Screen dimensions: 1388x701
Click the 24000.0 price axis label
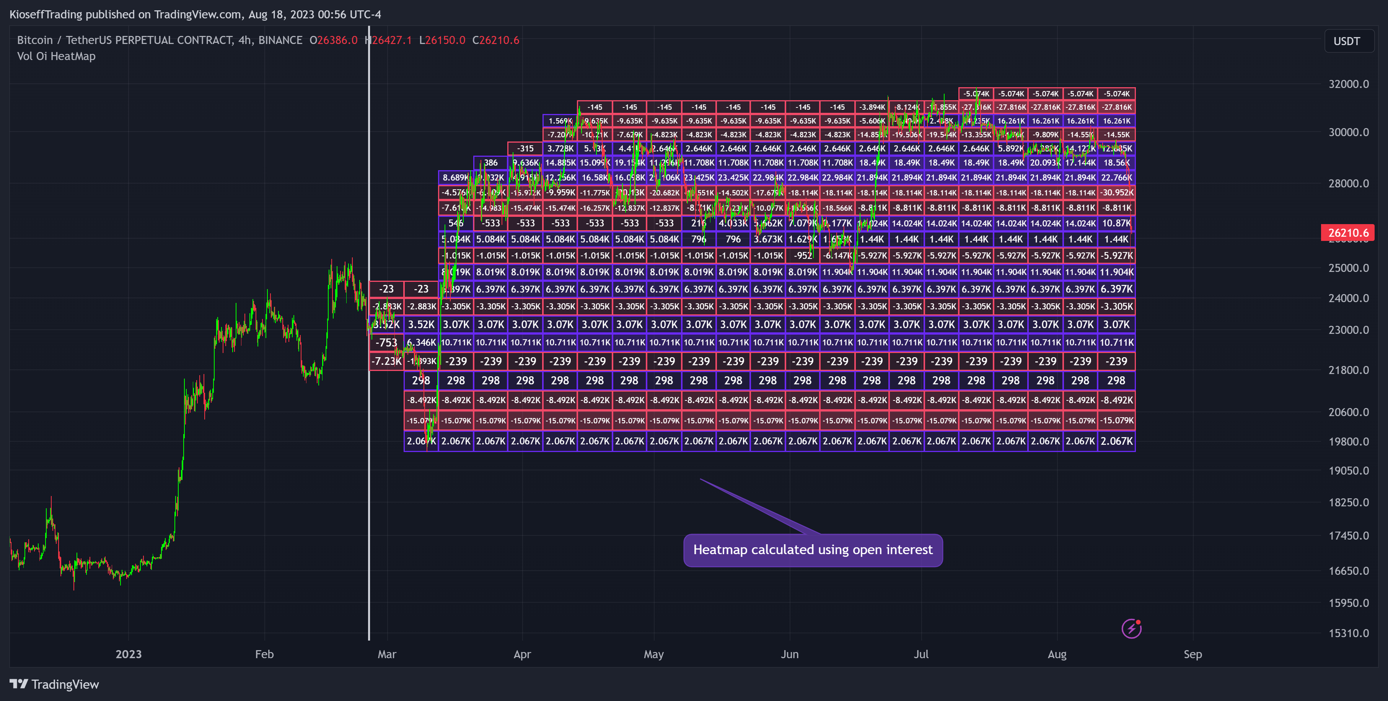click(1349, 298)
